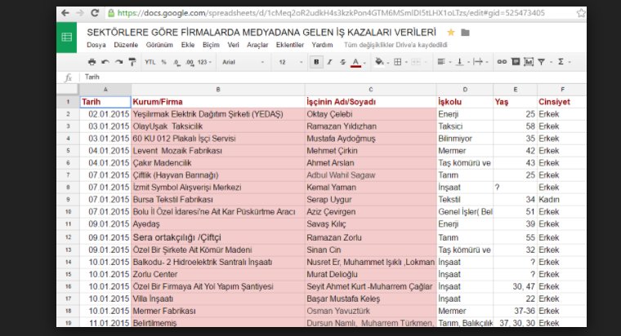Viewport: 621px width, 336px height.
Task: Select cell 'Serap Uygur'
Action: click(x=371, y=200)
